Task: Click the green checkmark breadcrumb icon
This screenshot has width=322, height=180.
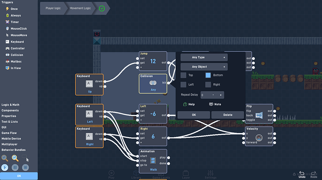Action: pos(102,8)
